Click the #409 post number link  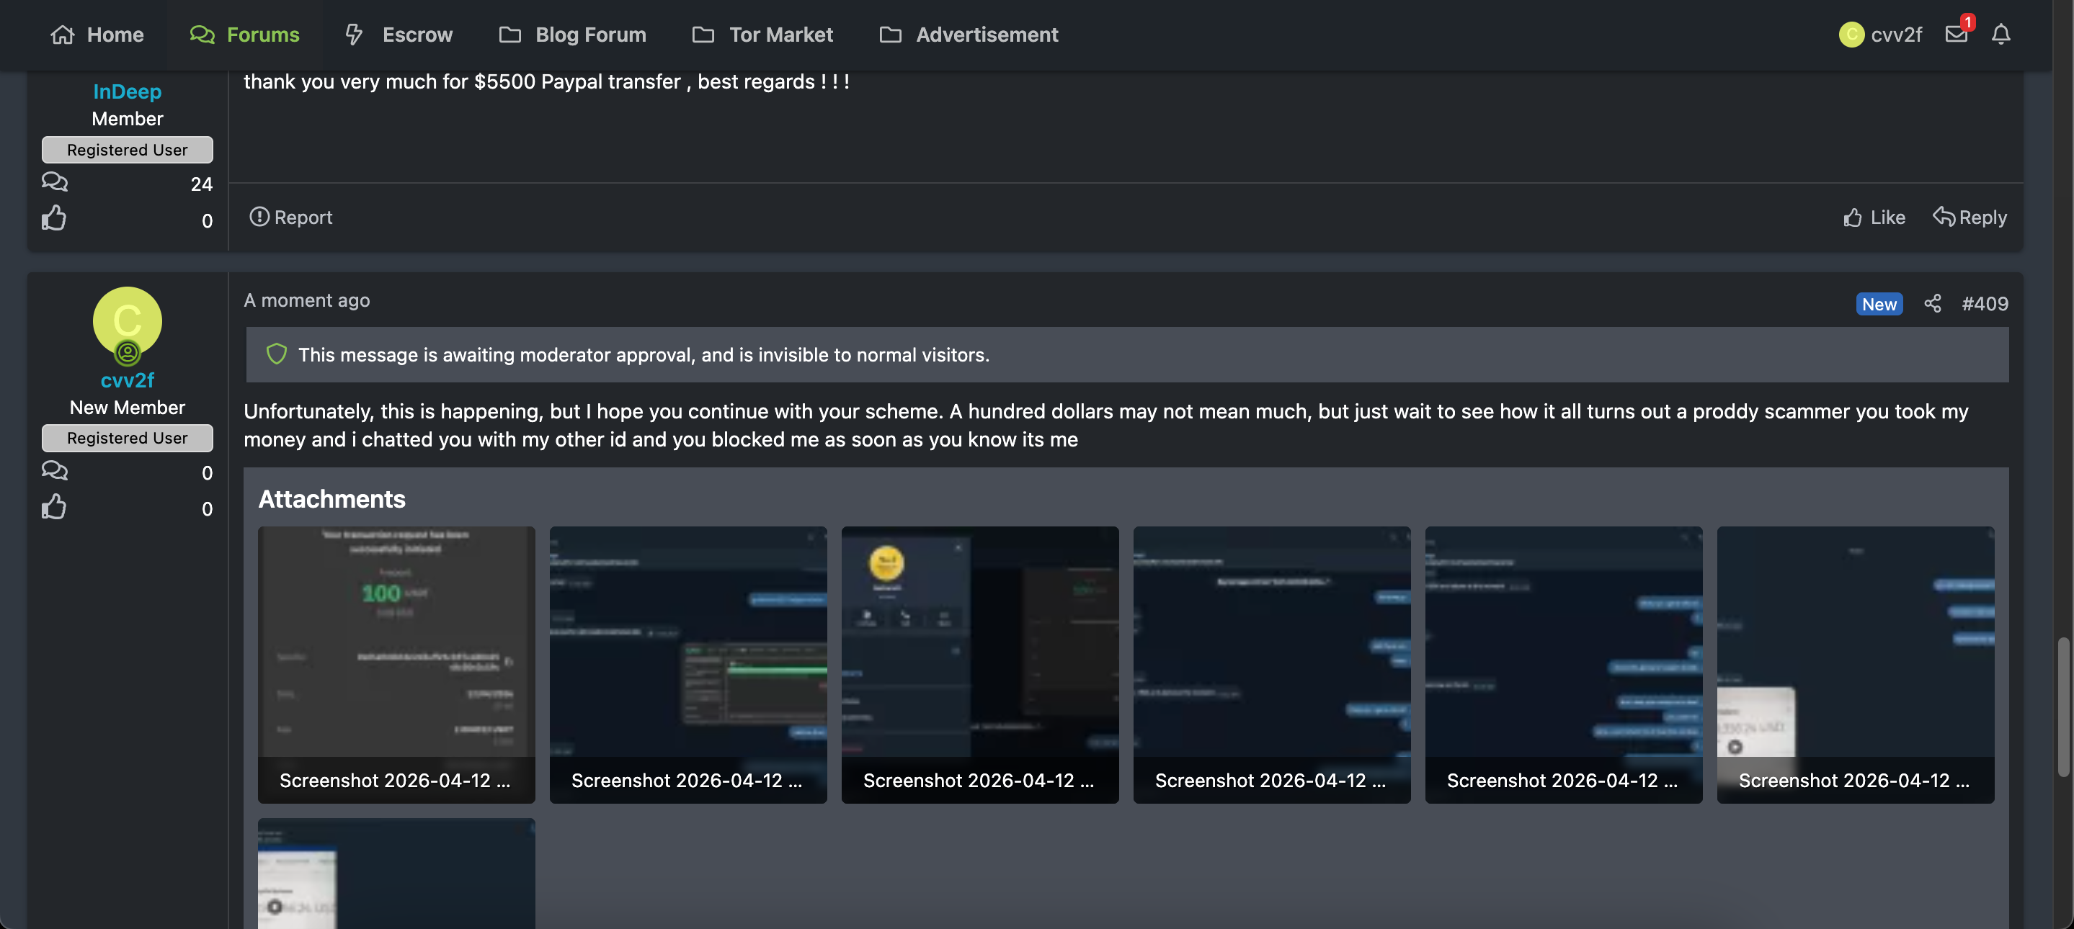(x=1984, y=303)
